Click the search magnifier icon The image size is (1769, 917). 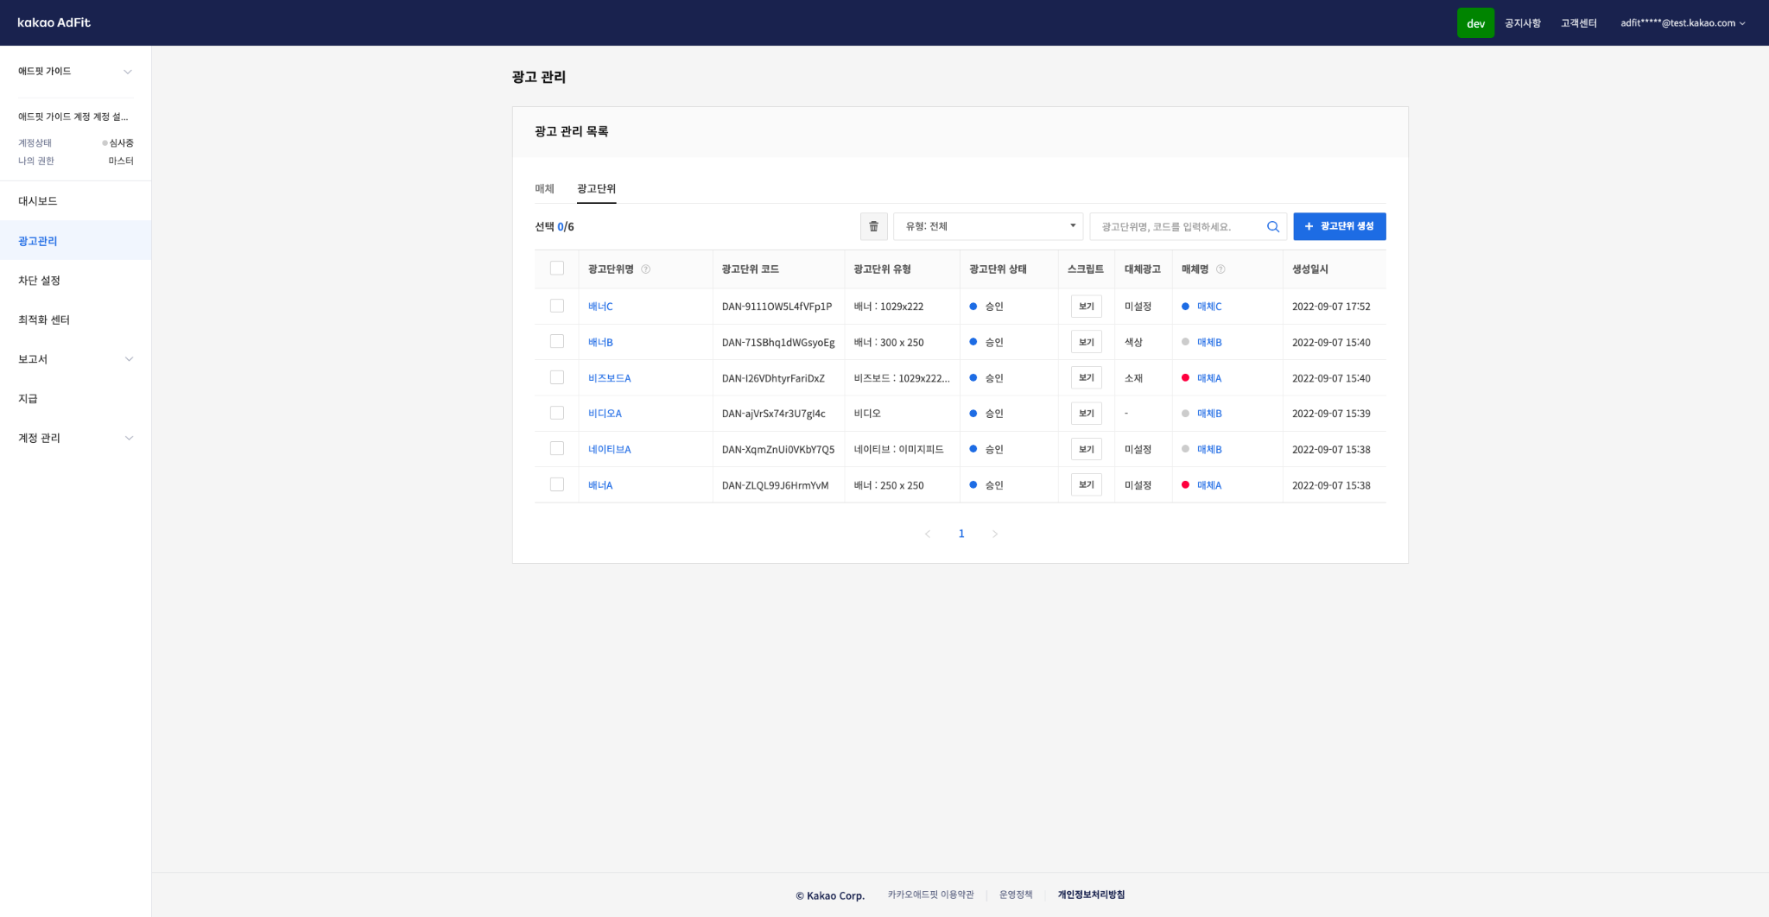[1272, 227]
